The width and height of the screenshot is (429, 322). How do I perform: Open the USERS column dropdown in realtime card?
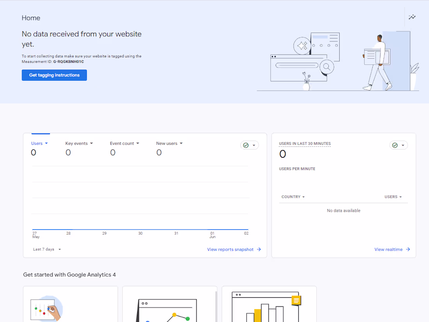pyautogui.click(x=393, y=197)
